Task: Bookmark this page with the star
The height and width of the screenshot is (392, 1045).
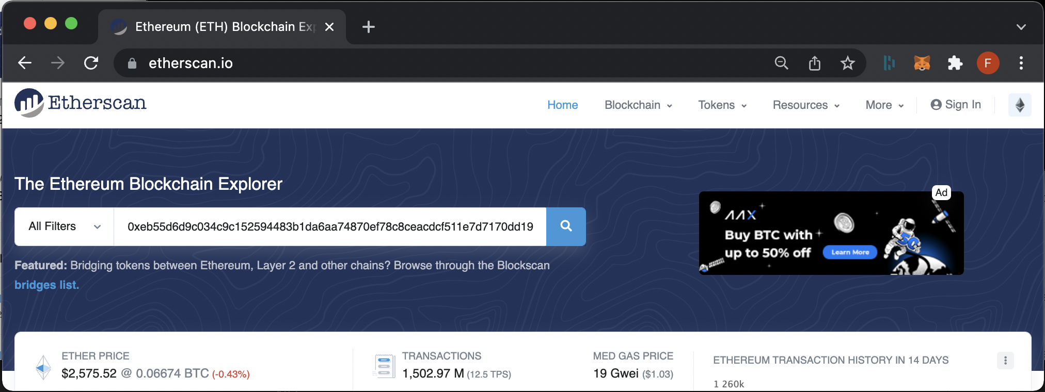Action: 848,63
